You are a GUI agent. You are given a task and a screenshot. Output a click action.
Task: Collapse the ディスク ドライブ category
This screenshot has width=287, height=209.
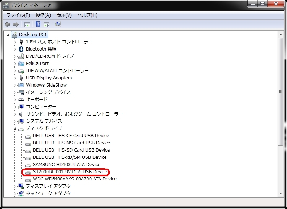[x=15, y=129]
